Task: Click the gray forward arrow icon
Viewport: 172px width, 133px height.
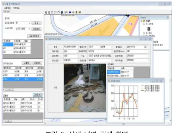Action: pyautogui.click(x=73, y=12)
